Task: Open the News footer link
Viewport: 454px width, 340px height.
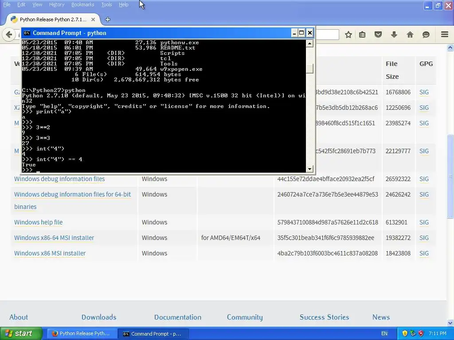Action: tap(381, 317)
